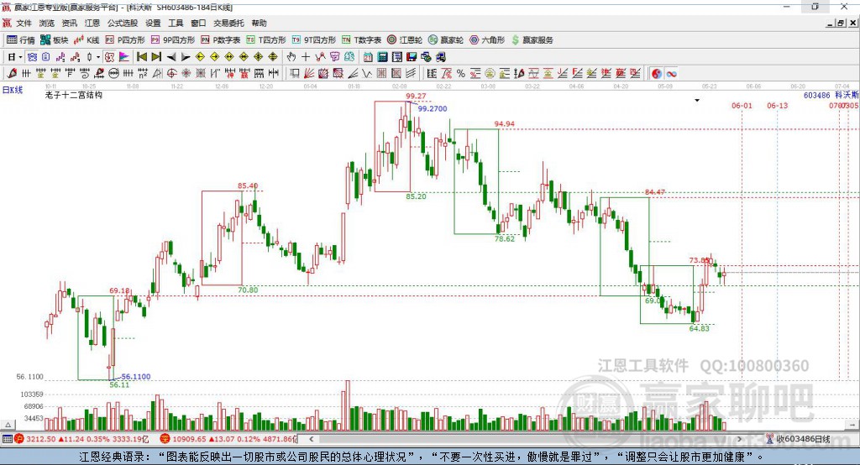Open the 六角形 hexagon tool
This screenshot has height=465, width=860.
point(487,40)
